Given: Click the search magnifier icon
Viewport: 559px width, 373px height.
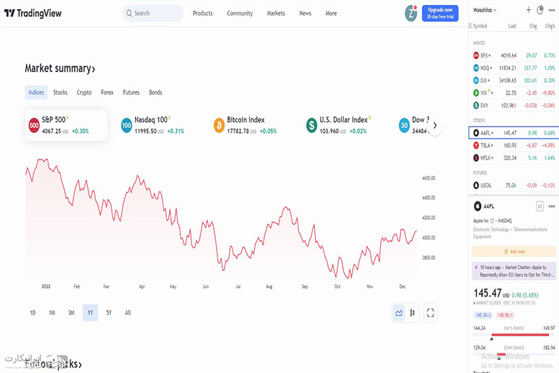Looking at the screenshot, I should [129, 13].
